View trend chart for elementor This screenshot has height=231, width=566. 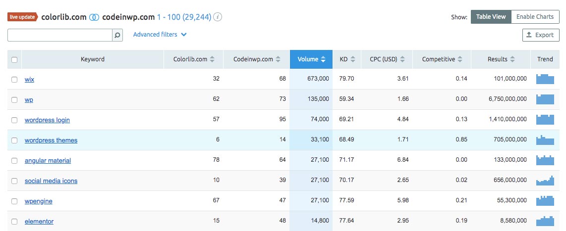click(x=545, y=221)
